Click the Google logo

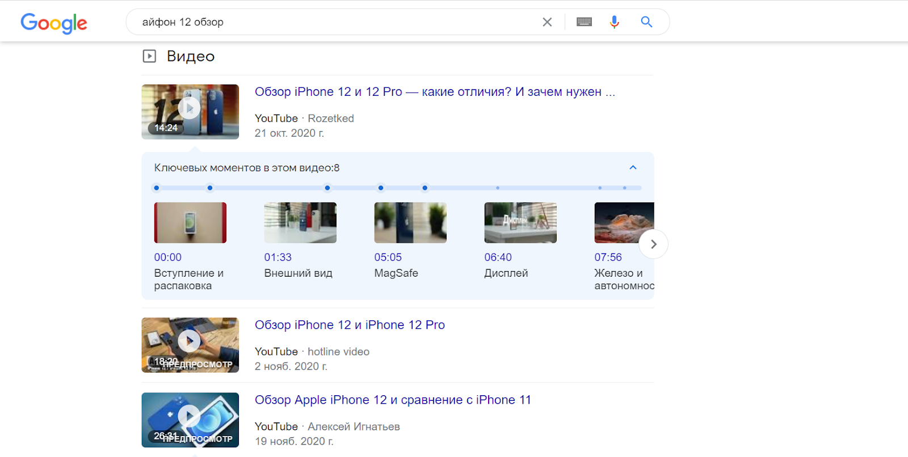tap(54, 23)
